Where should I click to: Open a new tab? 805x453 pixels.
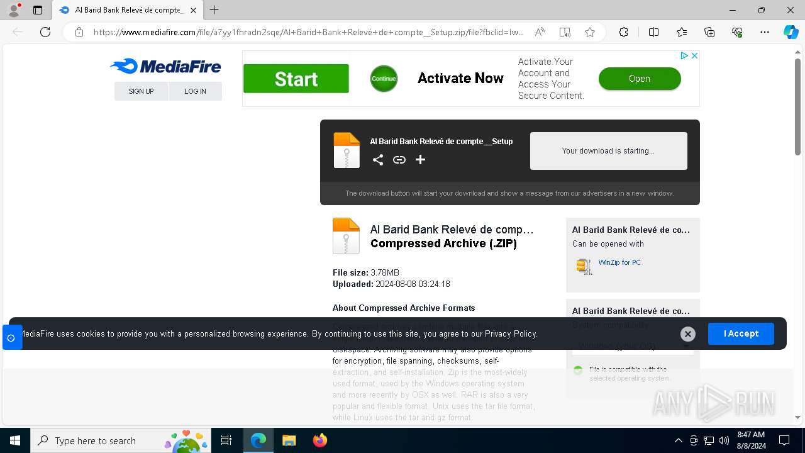[x=214, y=10]
